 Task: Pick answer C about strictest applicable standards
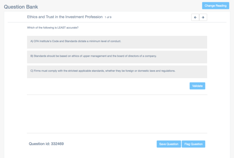(x=117, y=72)
